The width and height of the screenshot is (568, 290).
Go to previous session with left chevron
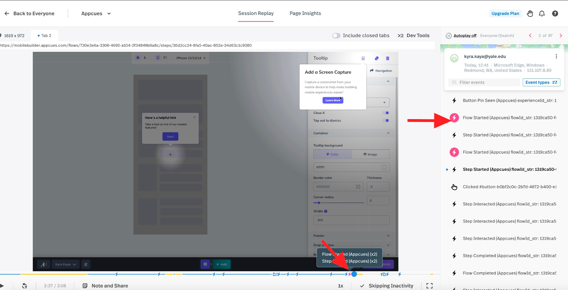click(530, 35)
